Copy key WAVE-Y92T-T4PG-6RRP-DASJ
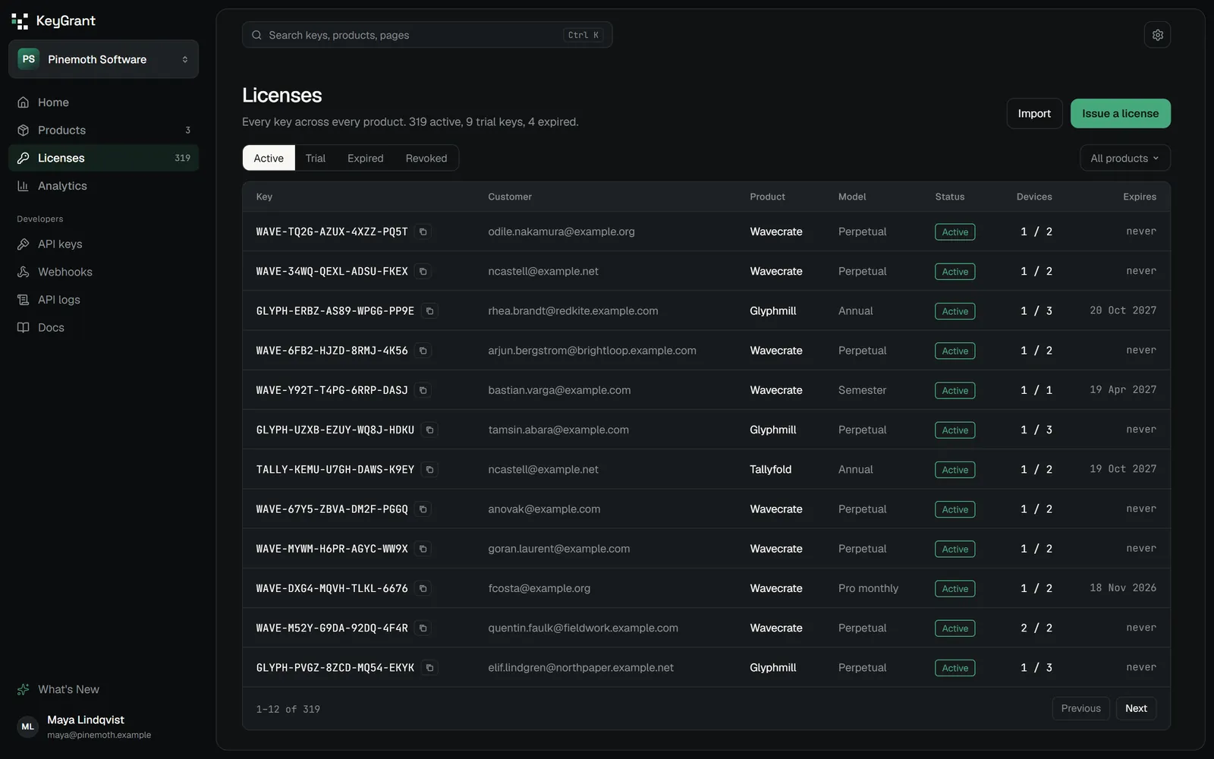The width and height of the screenshot is (1214, 759). click(x=423, y=390)
